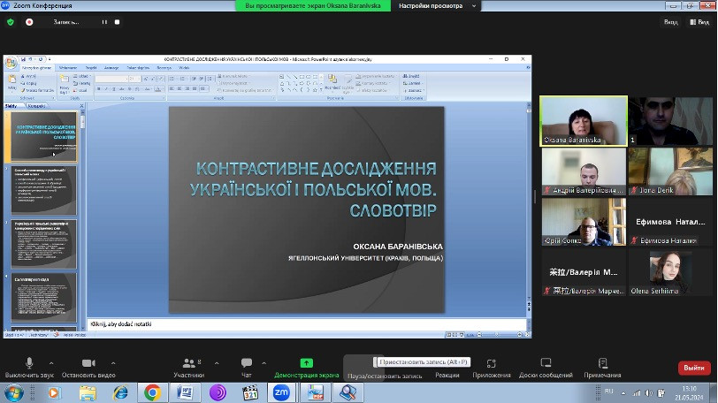The image size is (718, 403).
Task: Mute the microphone (Выключить звук)
Action: click(29, 364)
